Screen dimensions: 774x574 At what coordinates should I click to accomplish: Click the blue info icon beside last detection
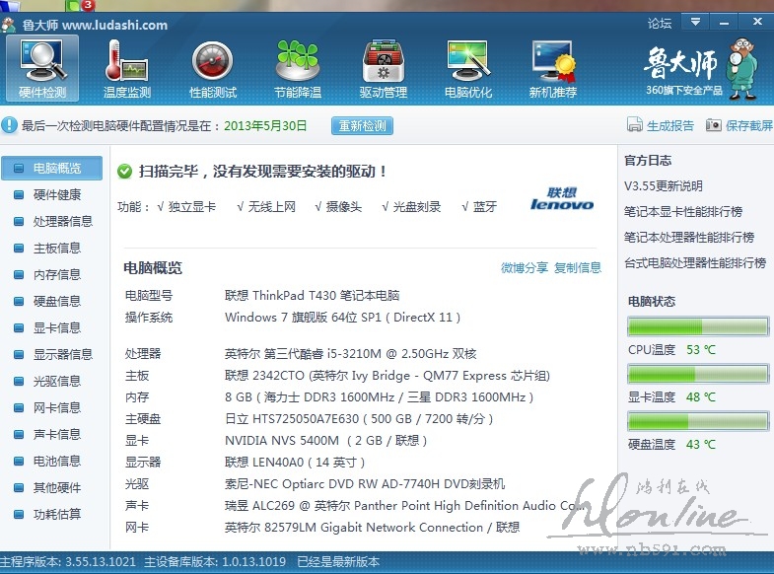(x=10, y=125)
